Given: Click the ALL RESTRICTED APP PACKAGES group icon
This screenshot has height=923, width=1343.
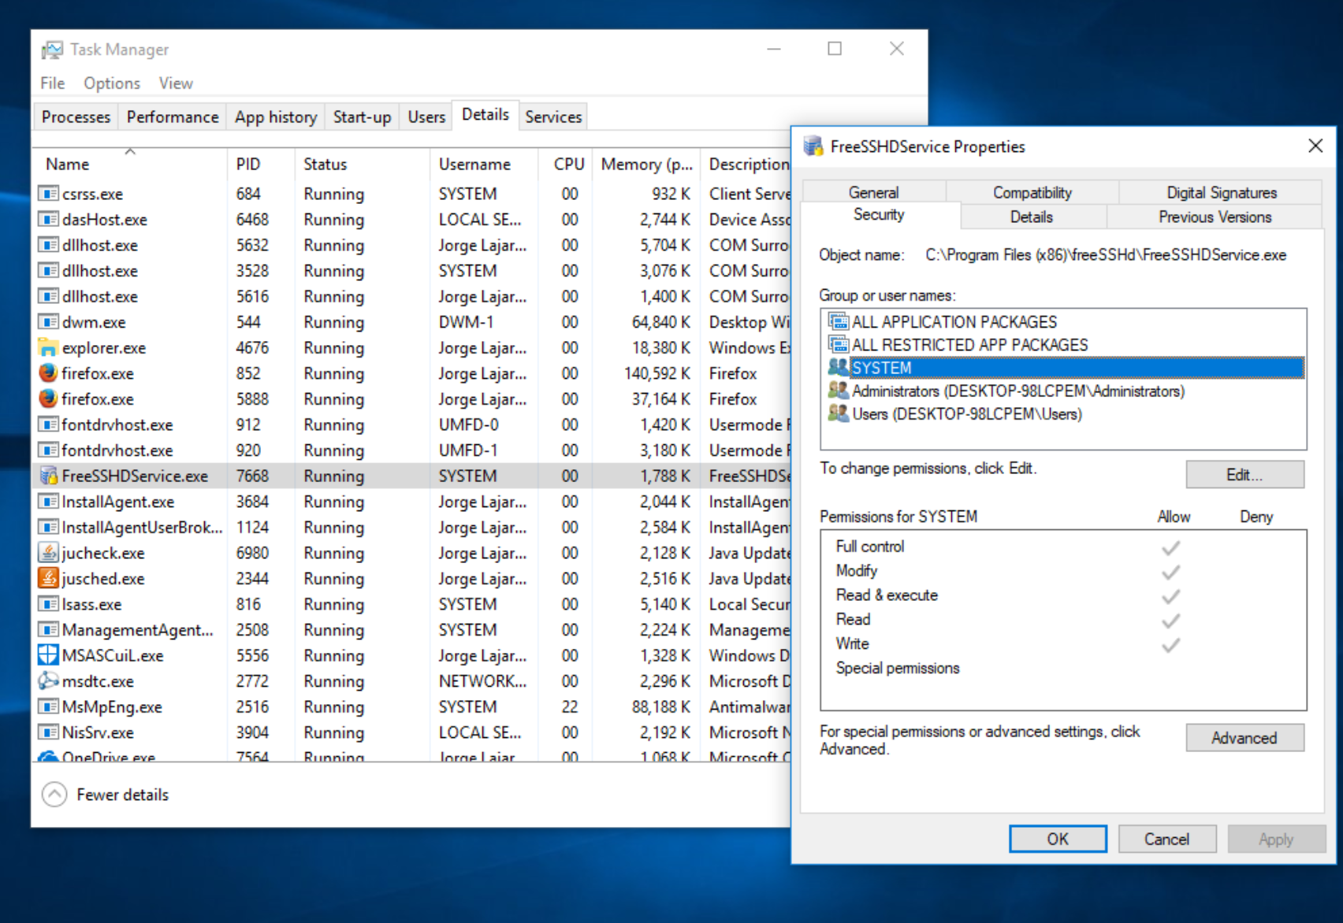Looking at the screenshot, I should [839, 344].
